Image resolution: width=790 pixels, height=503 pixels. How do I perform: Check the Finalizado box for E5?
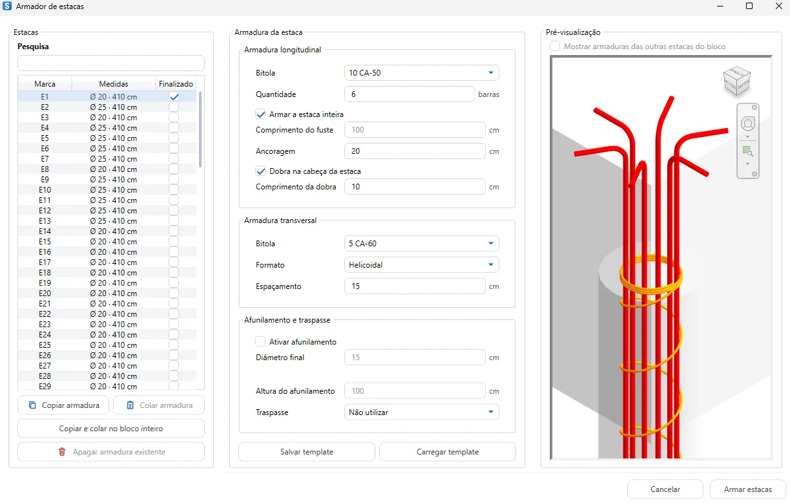click(174, 138)
